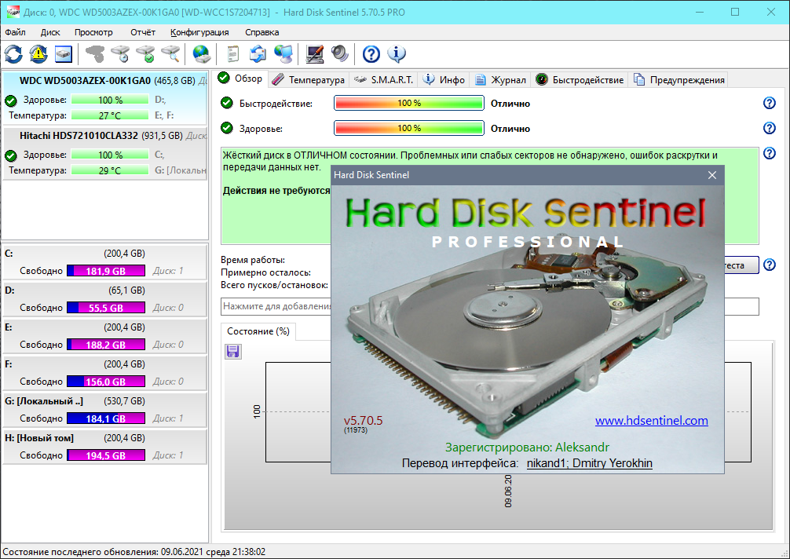Click drive C: free space bar 181,9 GB

(106, 271)
